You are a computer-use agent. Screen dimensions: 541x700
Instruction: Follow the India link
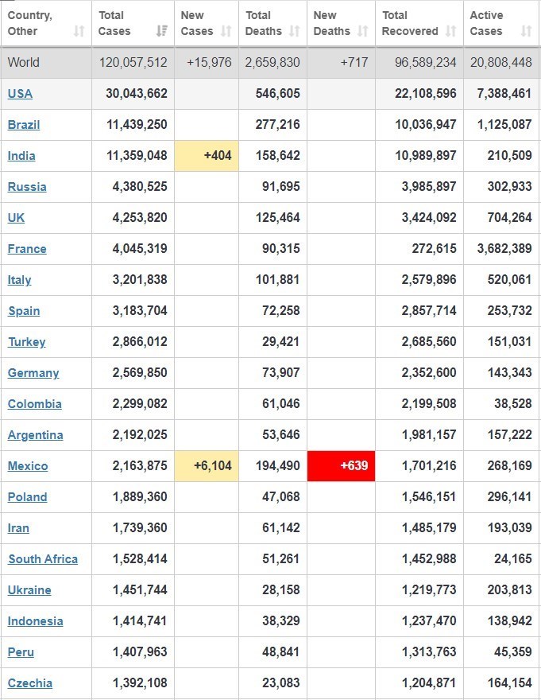coord(21,156)
